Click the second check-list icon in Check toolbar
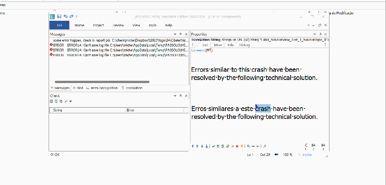Screen dimensions: 386x185 56,102
